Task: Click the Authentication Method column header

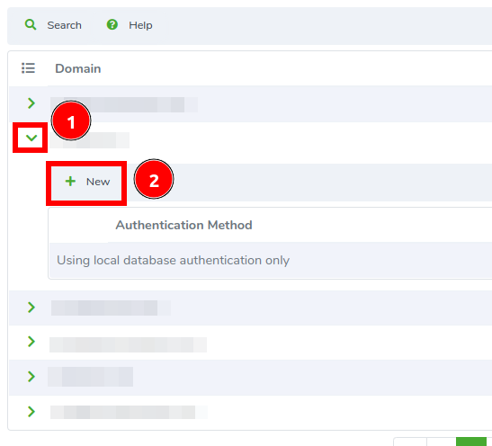Action: (x=183, y=225)
